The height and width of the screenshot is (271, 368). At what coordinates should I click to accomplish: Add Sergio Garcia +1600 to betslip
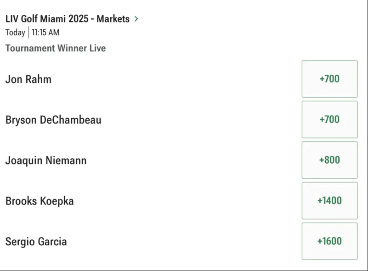point(329,241)
